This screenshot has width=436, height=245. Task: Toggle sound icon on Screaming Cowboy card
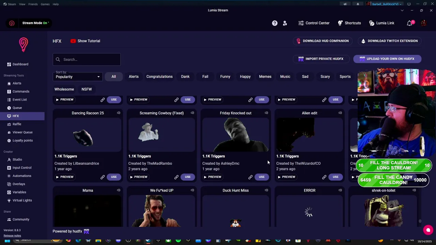192,113
